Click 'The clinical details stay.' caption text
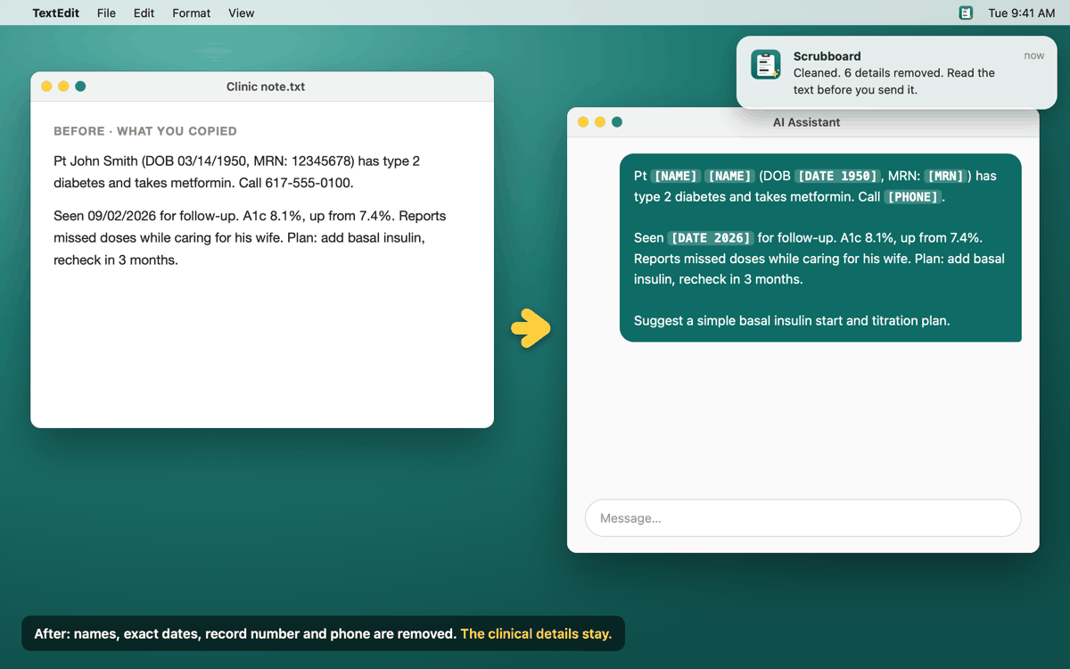The width and height of the screenshot is (1070, 669). [x=536, y=634]
